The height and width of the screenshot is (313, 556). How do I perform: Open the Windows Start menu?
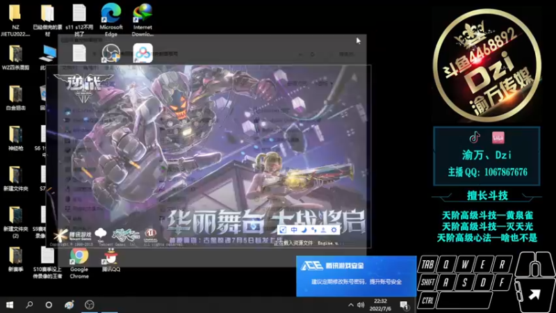click(10, 305)
